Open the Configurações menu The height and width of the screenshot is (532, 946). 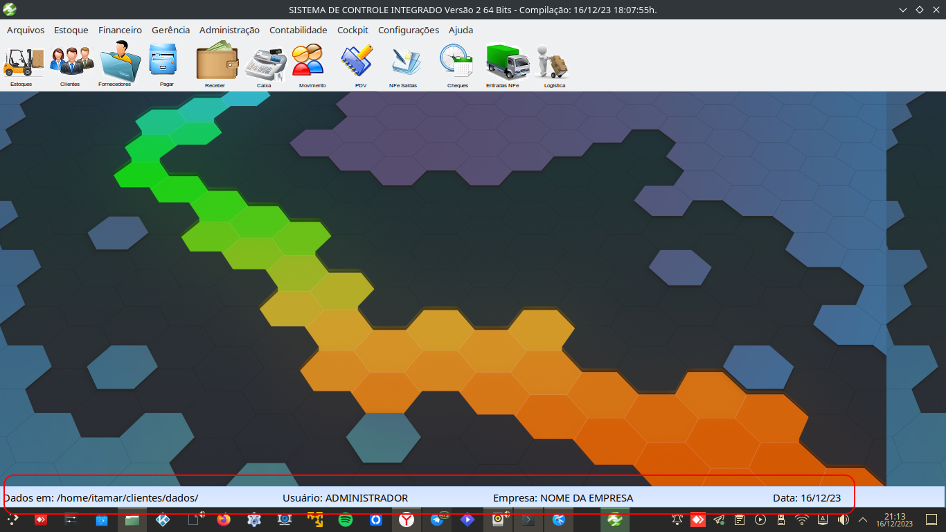[x=409, y=30]
